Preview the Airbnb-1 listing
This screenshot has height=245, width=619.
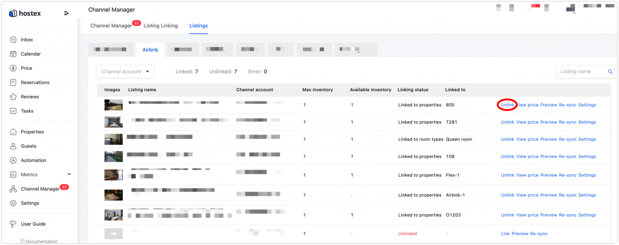click(x=548, y=195)
